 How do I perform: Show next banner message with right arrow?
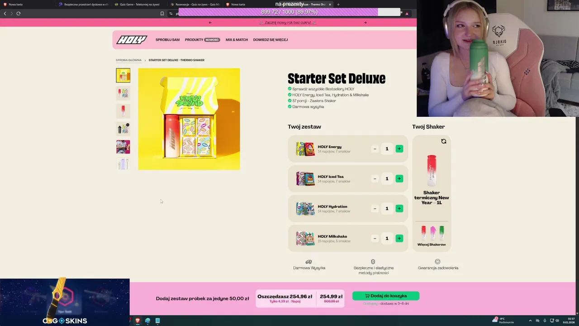[365, 23]
